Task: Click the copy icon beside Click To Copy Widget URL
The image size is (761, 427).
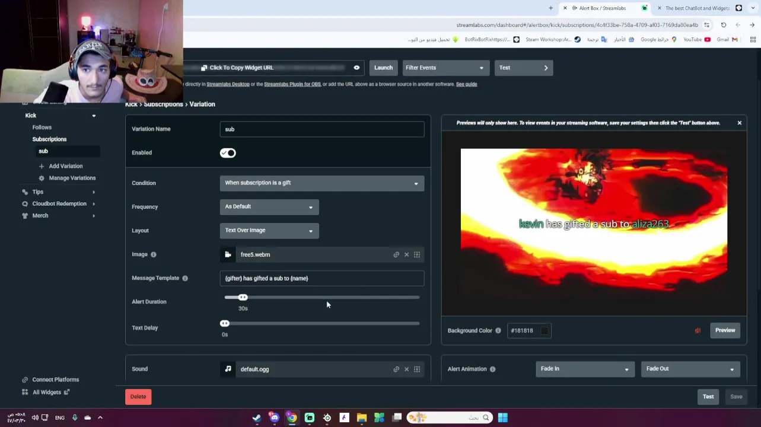Action: (204, 68)
